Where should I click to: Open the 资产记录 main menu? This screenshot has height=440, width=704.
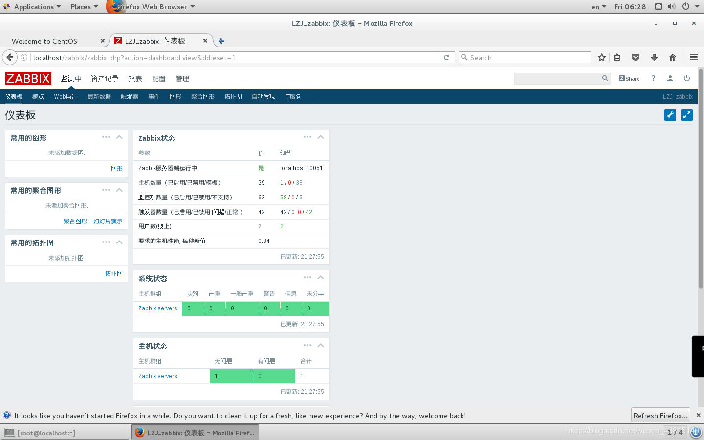point(105,79)
